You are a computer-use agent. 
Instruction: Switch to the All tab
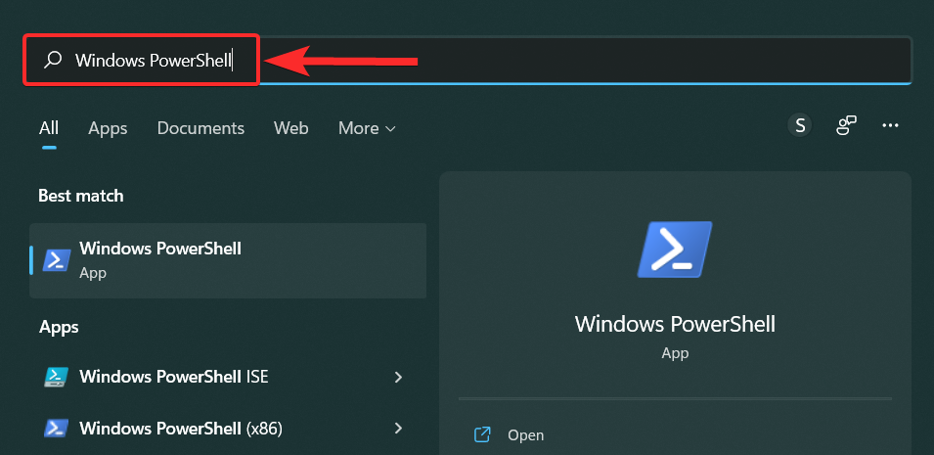coord(49,128)
